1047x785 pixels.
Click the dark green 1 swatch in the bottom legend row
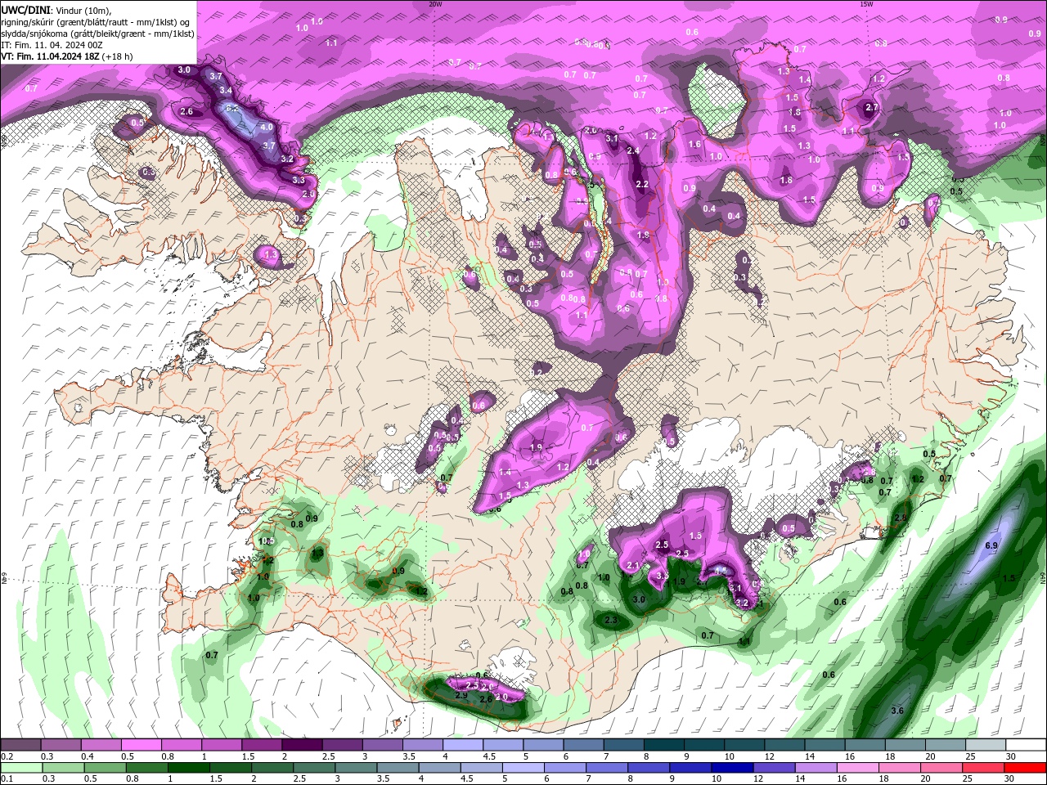click(x=188, y=767)
